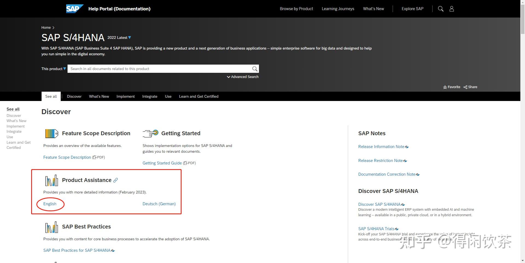This screenshot has height=263, width=525.
Task: Mark this product page as Favorite
Action: 451,87
